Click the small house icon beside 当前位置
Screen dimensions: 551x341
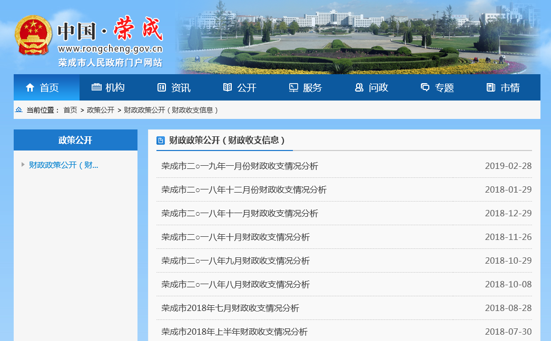(19, 110)
